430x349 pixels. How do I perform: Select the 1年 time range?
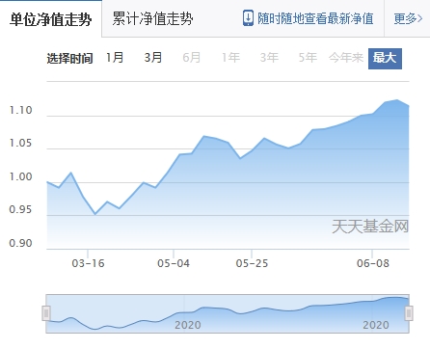click(230, 58)
